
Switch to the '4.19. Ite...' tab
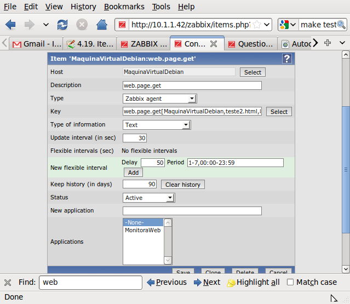click(x=90, y=44)
